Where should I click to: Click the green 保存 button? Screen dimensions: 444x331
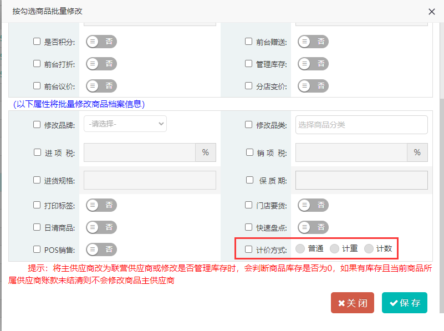(404, 303)
